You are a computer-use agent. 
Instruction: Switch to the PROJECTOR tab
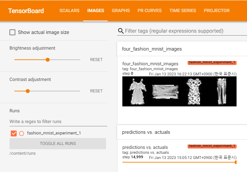[x=217, y=10]
